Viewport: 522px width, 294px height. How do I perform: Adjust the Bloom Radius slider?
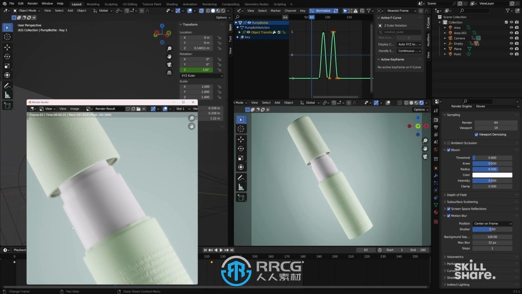tap(492, 169)
